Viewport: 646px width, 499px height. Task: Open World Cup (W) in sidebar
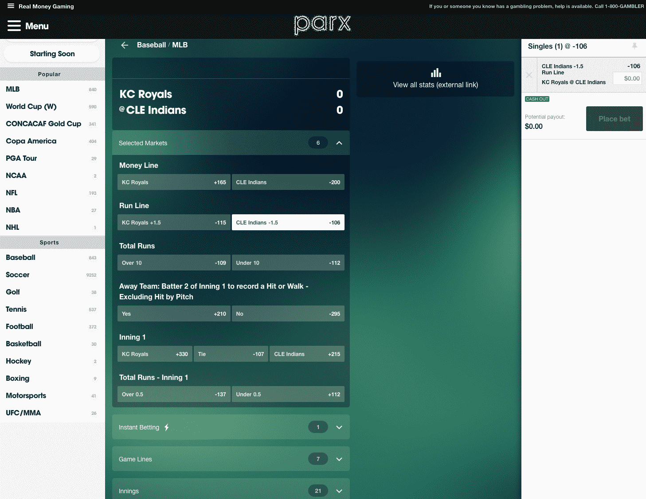(52, 107)
